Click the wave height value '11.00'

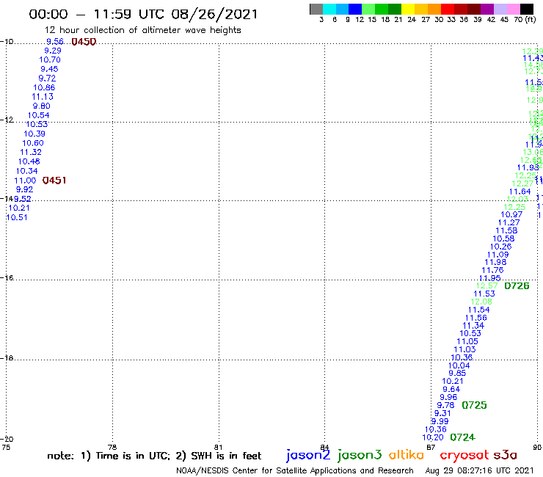pyautogui.click(x=25, y=181)
